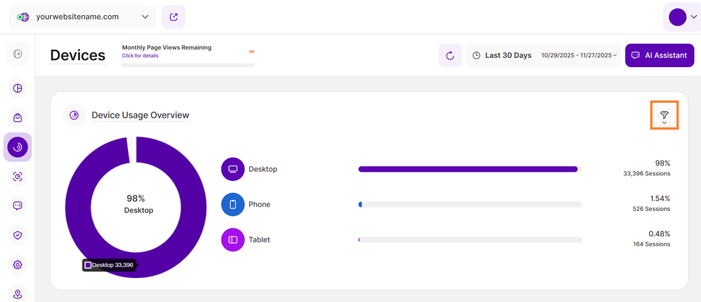The width and height of the screenshot is (701, 302).
Task: Click the chat bot icon in sidebar
Action: pyautogui.click(x=18, y=206)
